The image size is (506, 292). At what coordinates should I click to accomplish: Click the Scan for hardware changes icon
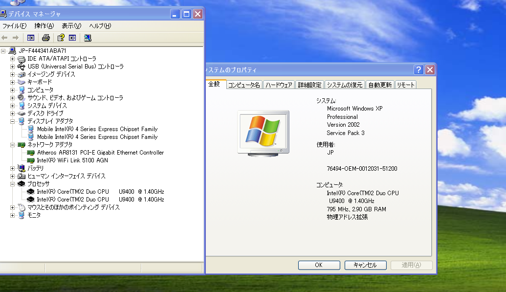tap(88, 38)
